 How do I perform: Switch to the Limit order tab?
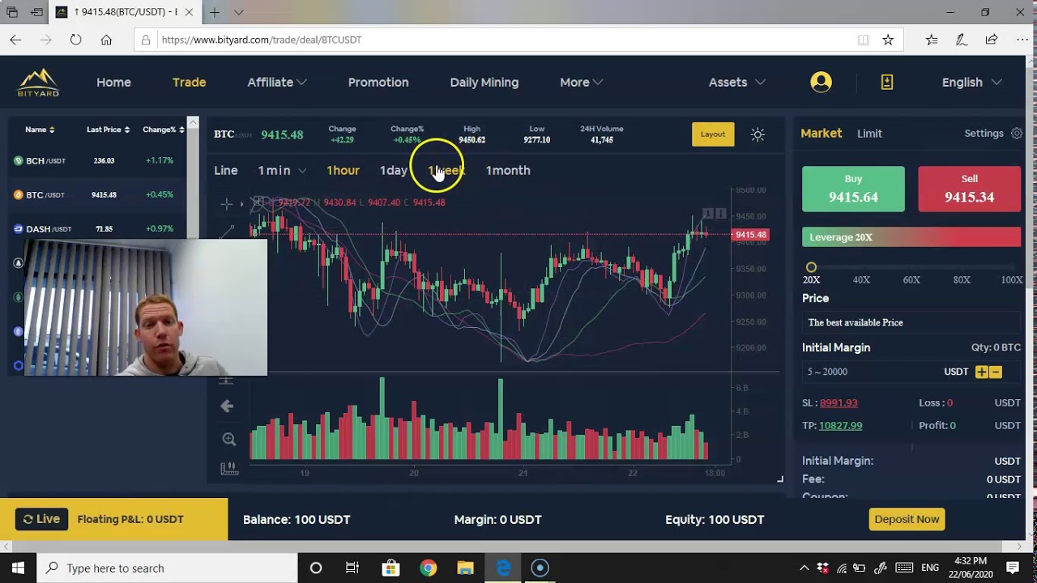pyautogui.click(x=869, y=134)
